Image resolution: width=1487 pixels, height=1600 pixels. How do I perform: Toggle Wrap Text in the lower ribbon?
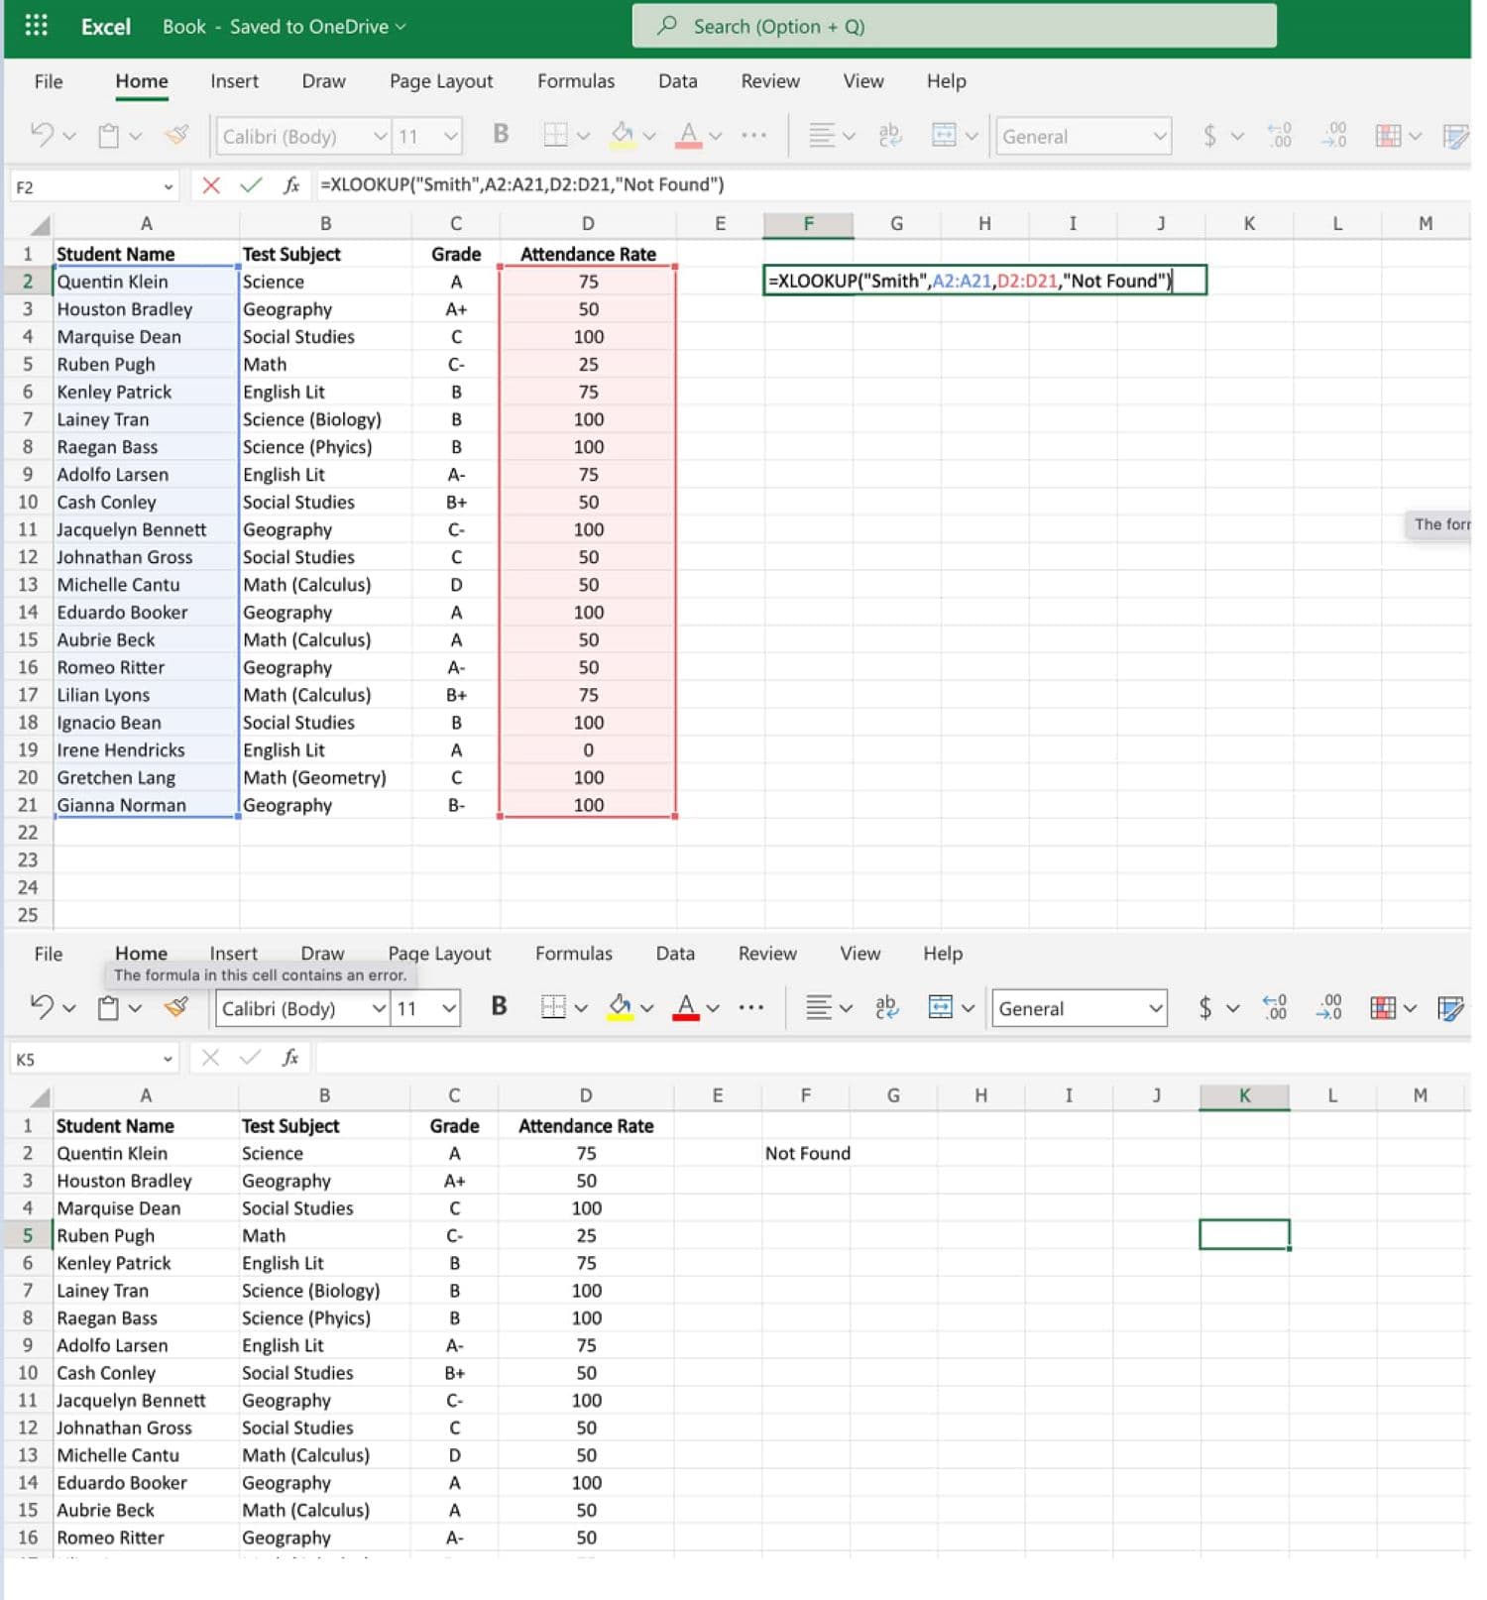click(x=886, y=1007)
